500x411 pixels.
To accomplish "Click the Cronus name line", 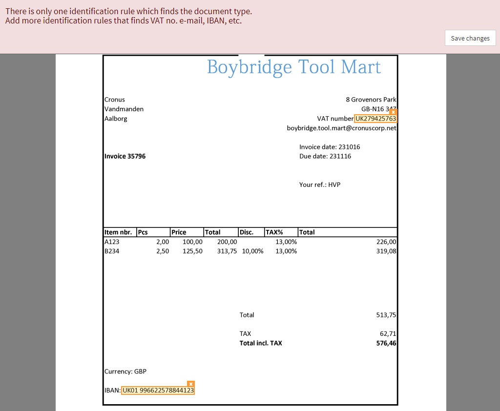I will [x=115, y=100].
